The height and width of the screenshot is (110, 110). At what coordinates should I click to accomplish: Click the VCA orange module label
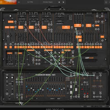[89, 25]
